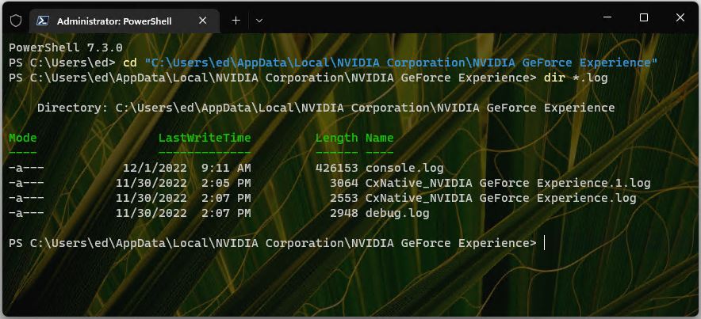Expand the new tab profiles dropdown
The image size is (701, 319).
(x=259, y=21)
